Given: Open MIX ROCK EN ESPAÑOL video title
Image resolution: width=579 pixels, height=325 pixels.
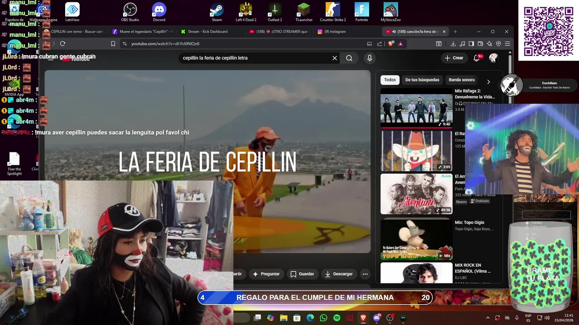Looking at the screenshot, I should (x=473, y=268).
